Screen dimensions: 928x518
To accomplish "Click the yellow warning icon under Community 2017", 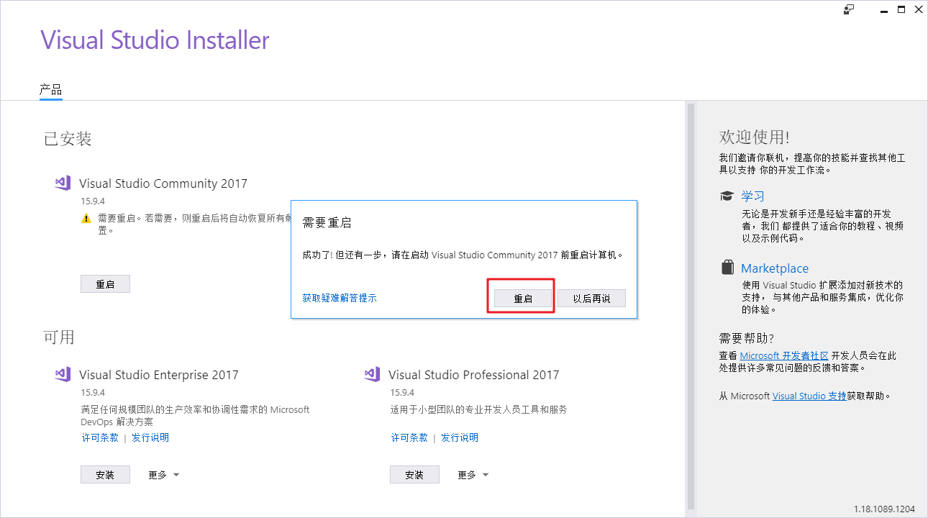I will [86, 218].
